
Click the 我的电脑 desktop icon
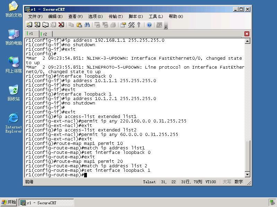click(x=14, y=37)
